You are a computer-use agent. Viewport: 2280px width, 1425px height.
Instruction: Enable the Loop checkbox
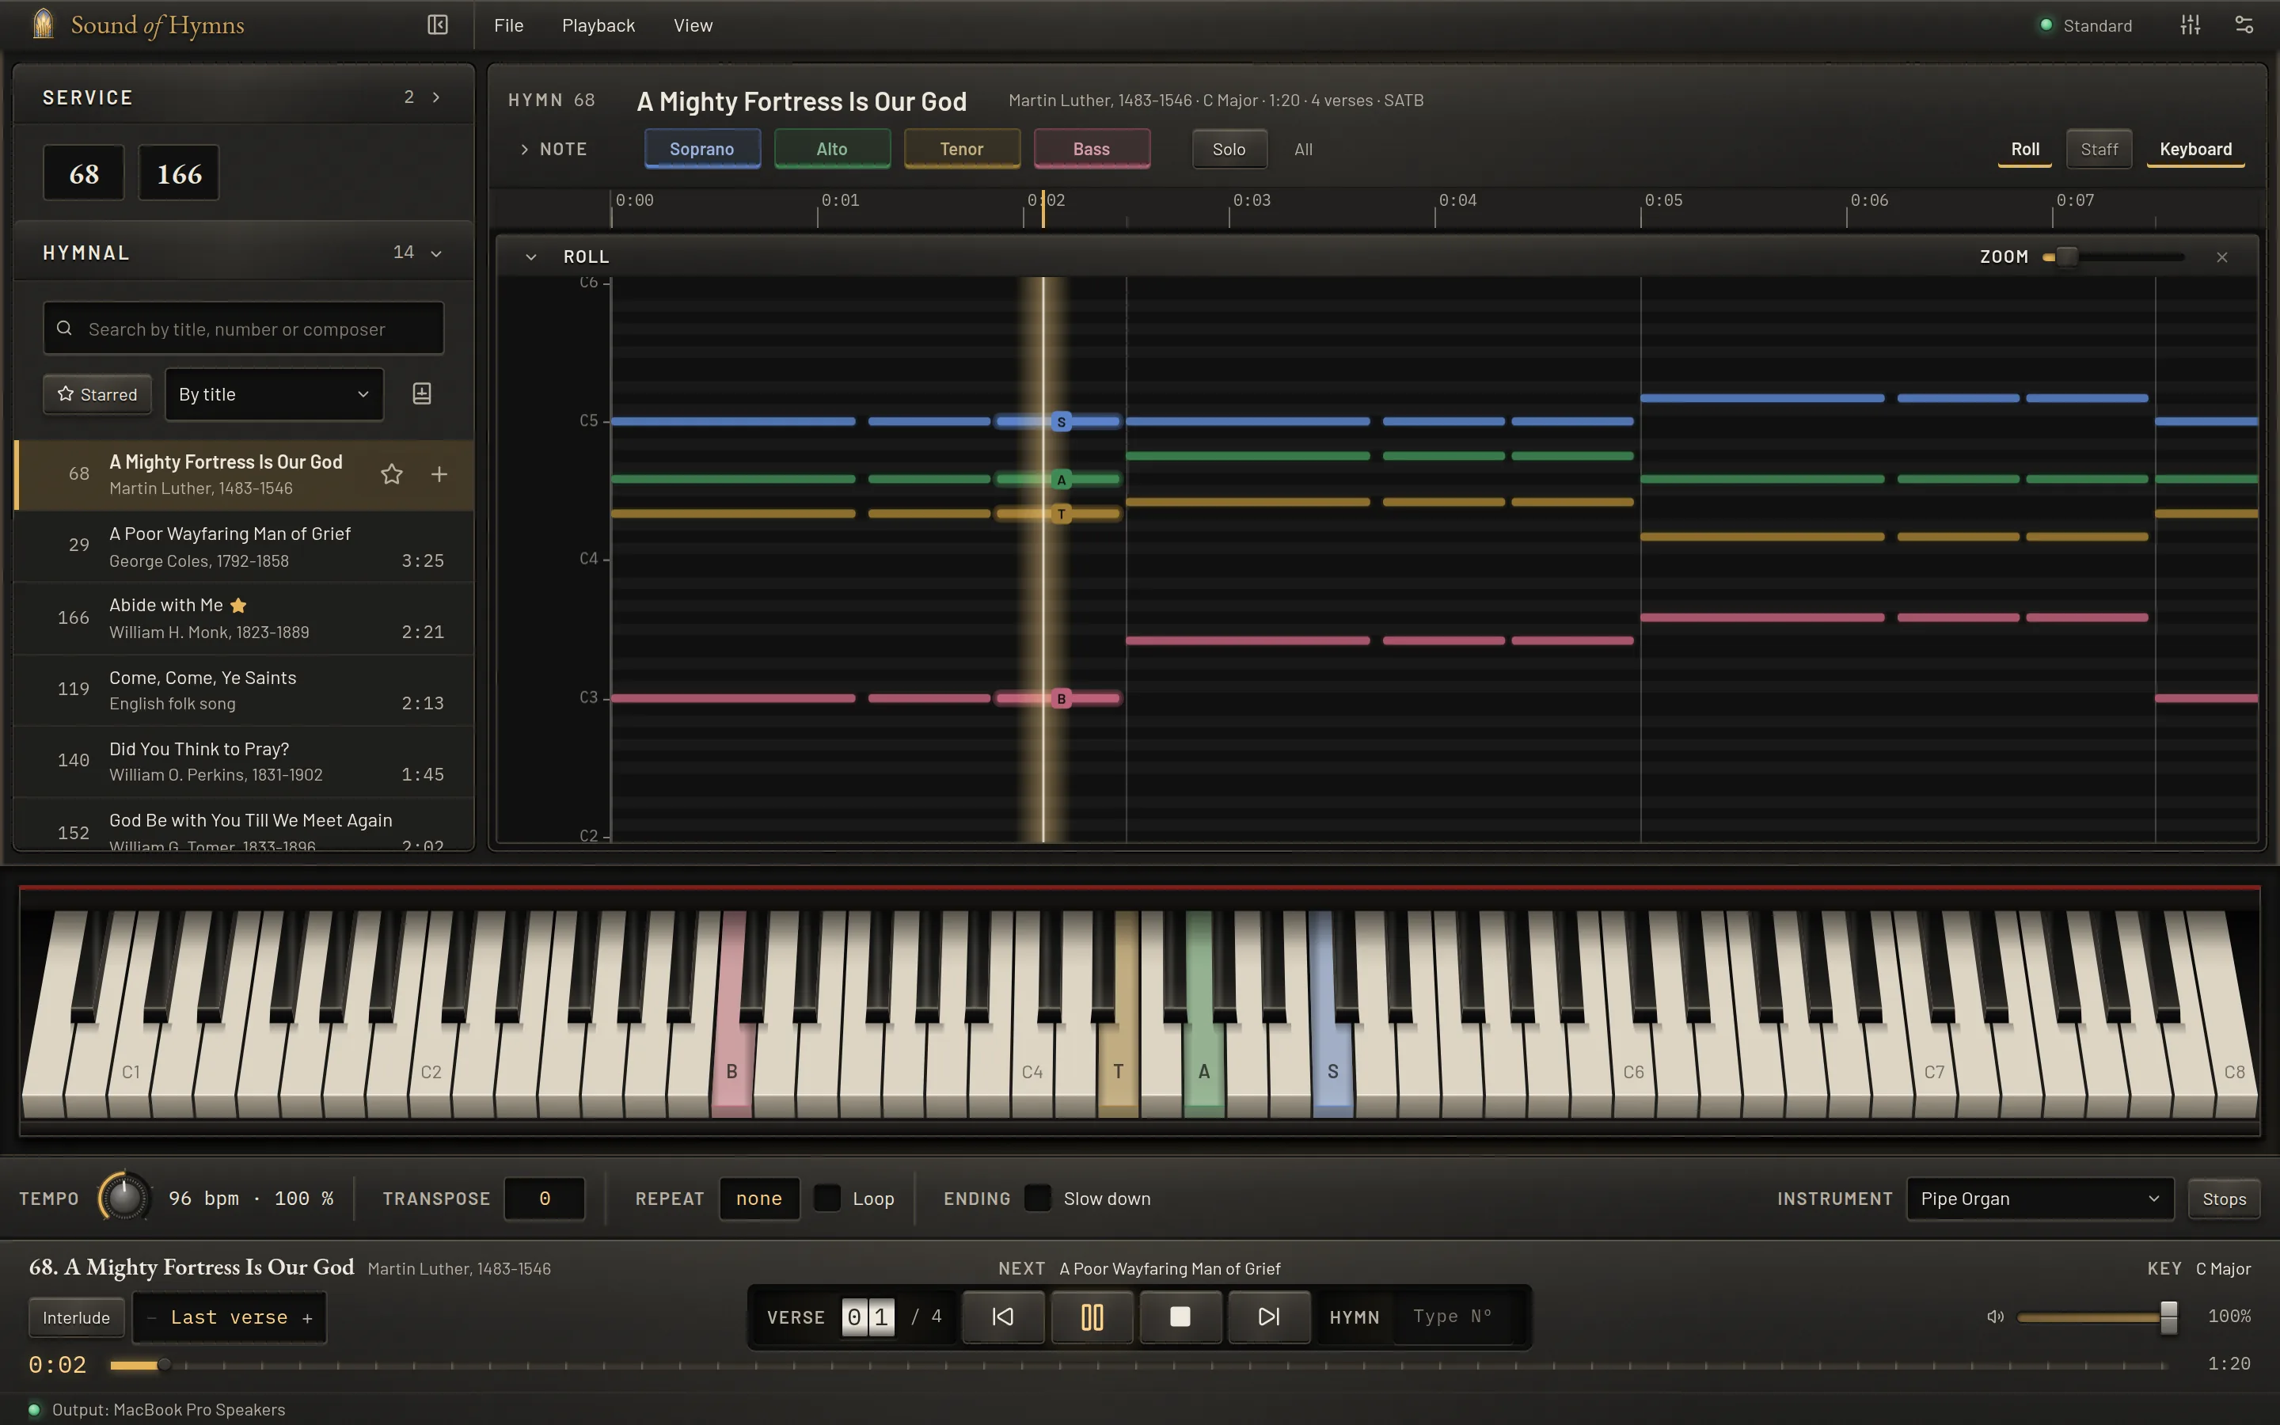[827, 1198]
